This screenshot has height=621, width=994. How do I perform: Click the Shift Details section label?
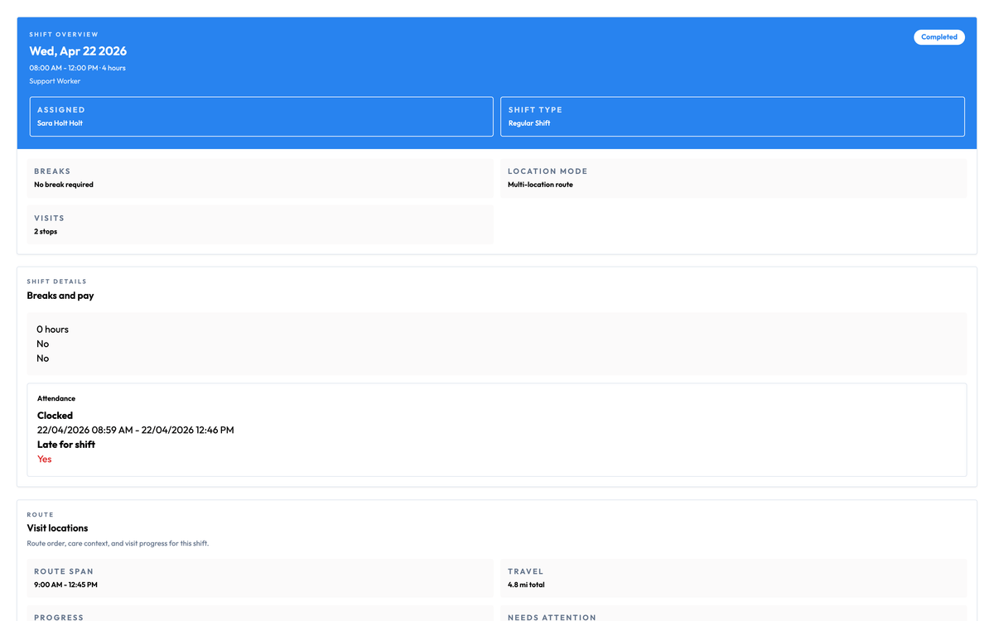(x=56, y=282)
